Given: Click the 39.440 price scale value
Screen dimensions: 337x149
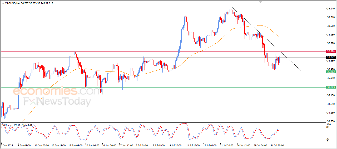Looking at the screenshot, I should [x=331, y=9].
